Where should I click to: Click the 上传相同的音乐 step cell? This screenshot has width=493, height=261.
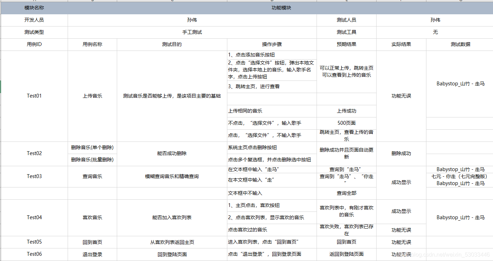click(272, 111)
